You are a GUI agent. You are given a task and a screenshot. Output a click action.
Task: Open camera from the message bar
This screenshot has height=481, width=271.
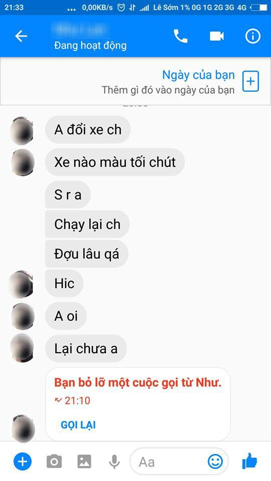tap(54, 461)
